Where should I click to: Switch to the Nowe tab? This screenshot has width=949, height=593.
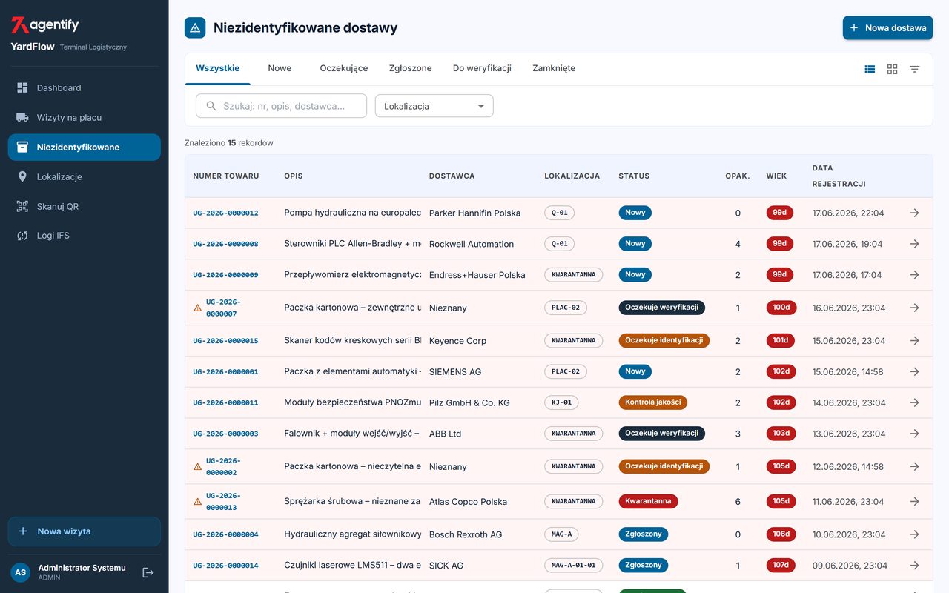pos(280,68)
